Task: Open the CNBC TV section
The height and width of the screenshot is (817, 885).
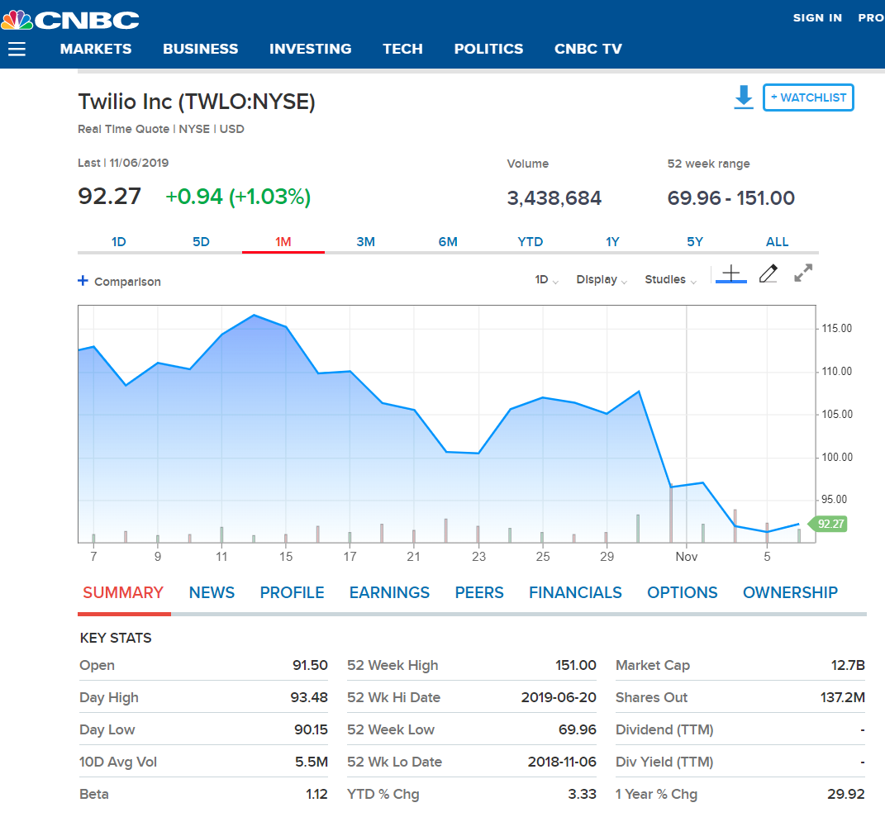Action: pyautogui.click(x=588, y=49)
